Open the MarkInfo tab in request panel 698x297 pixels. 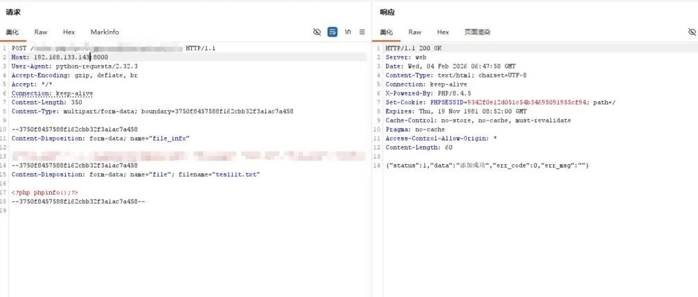tap(105, 32)
